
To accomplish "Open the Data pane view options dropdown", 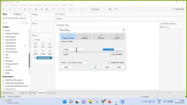I will coord(27,23).
